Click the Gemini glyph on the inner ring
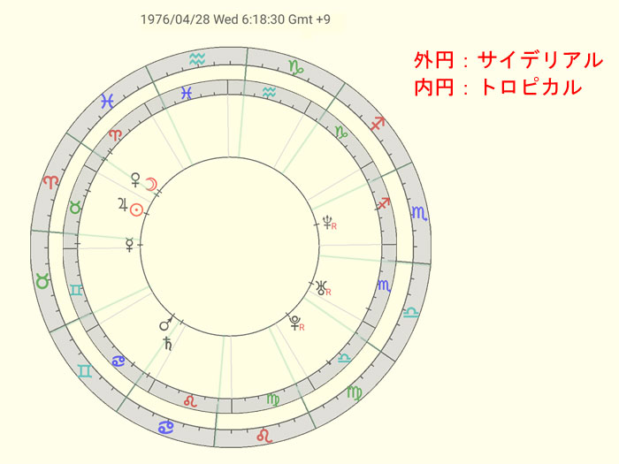Viewport: 619px width, 464px height. click(76, 290)
